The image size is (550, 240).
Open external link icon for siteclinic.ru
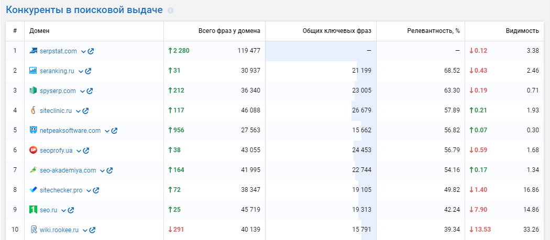pos(85,111)
